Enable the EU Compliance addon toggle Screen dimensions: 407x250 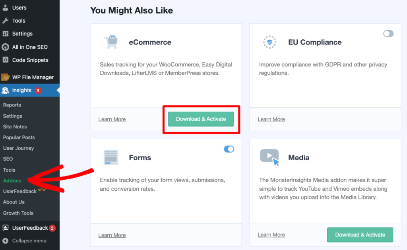click(x=388, y=34)
